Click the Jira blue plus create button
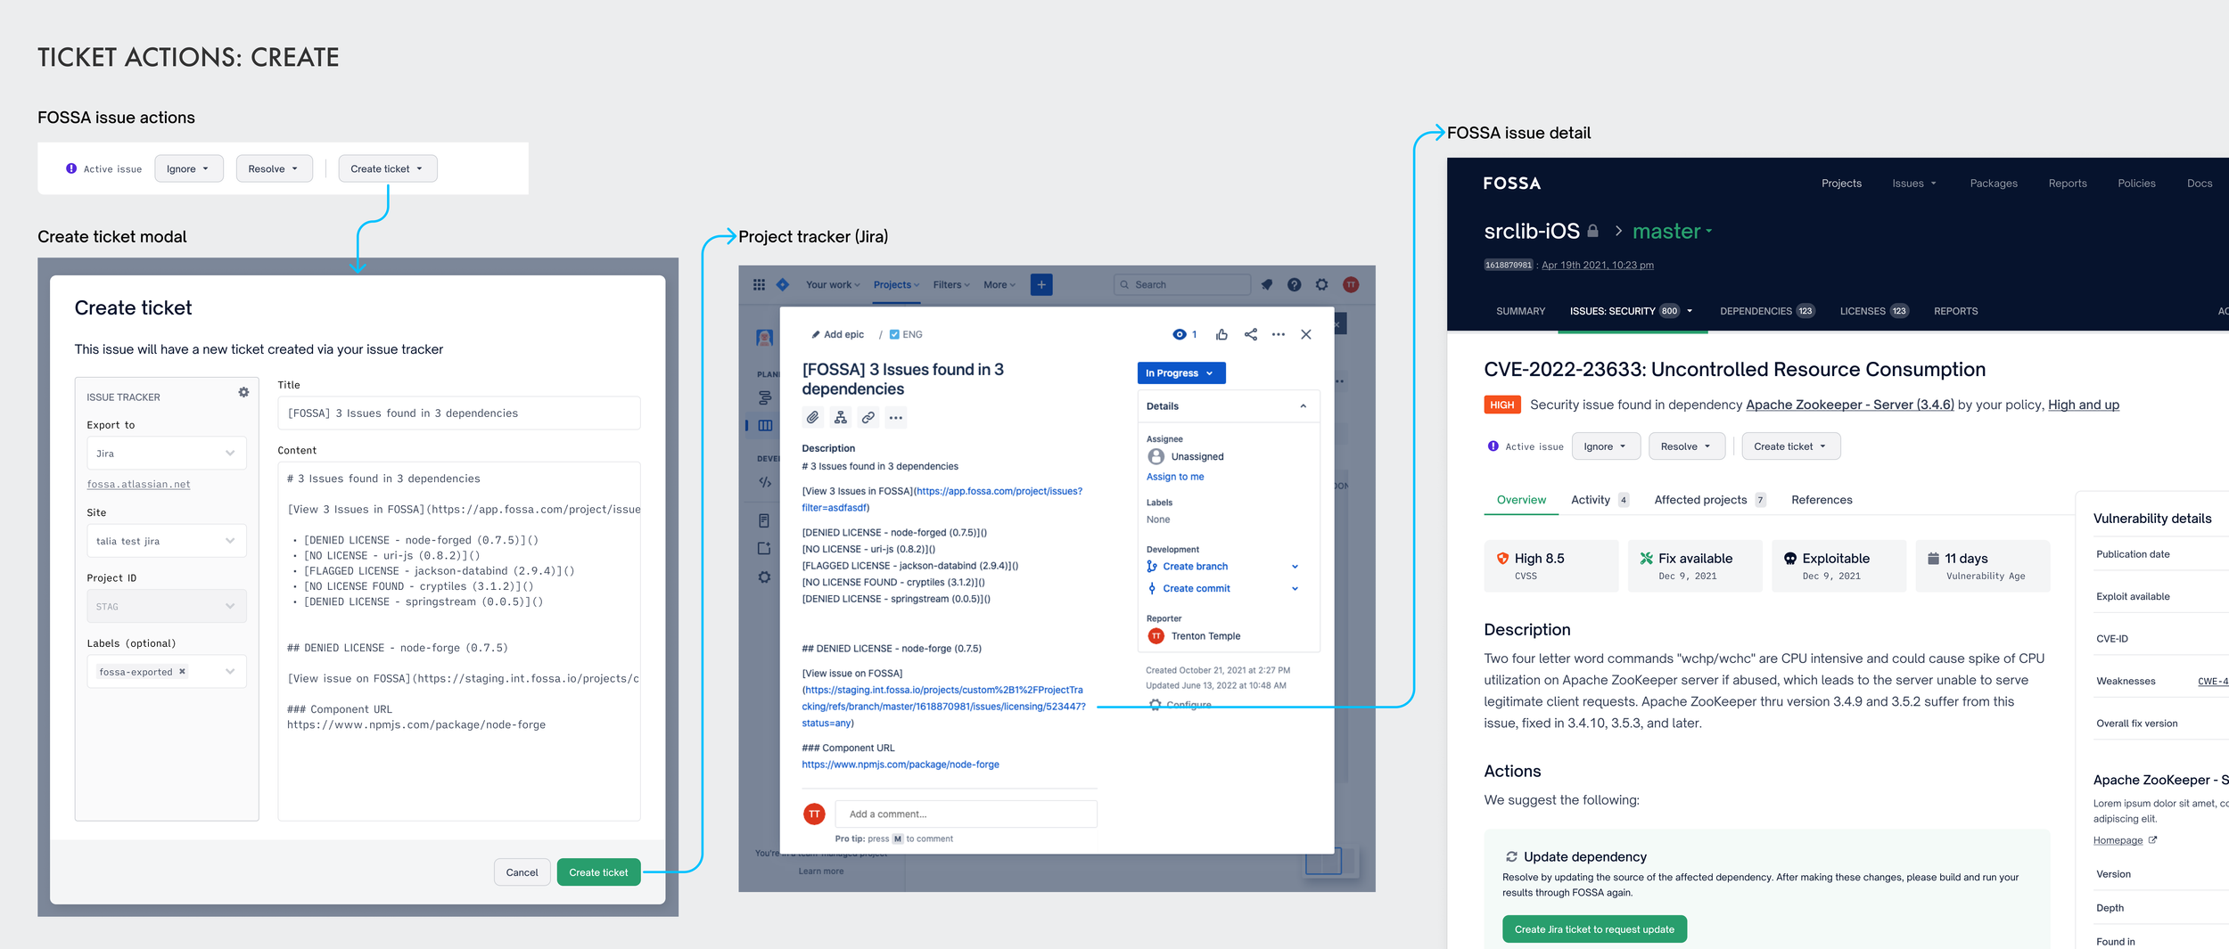2229x949 pixels. (x=1040, y=284)
